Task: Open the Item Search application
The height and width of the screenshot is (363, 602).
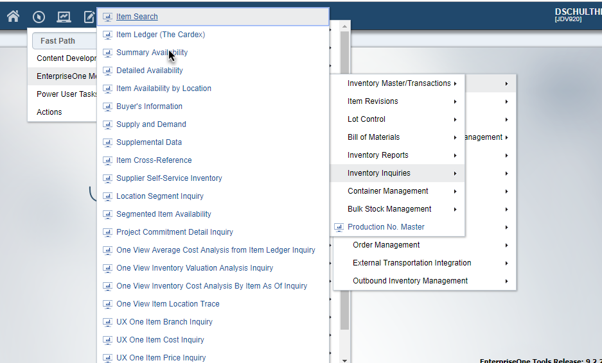Action: 137,17
